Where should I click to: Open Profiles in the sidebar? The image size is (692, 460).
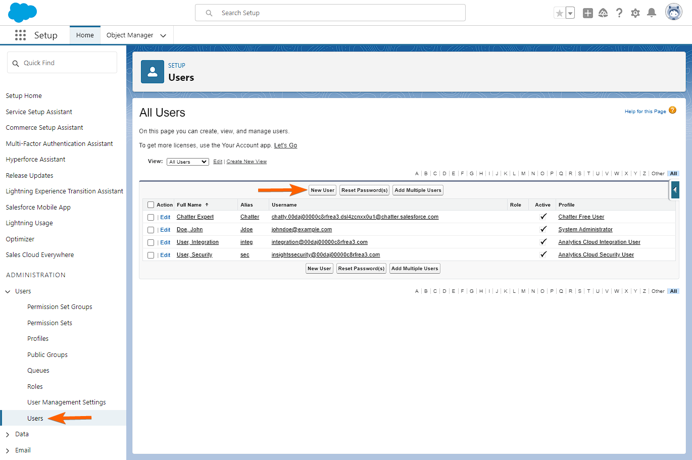(x=38, y=339)
